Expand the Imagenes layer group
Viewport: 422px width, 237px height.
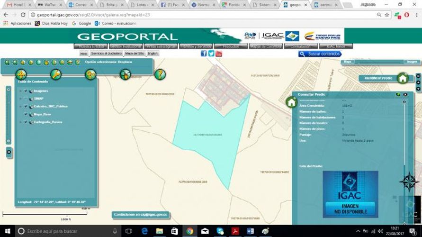pyautogui.click(x=20, y=91)
